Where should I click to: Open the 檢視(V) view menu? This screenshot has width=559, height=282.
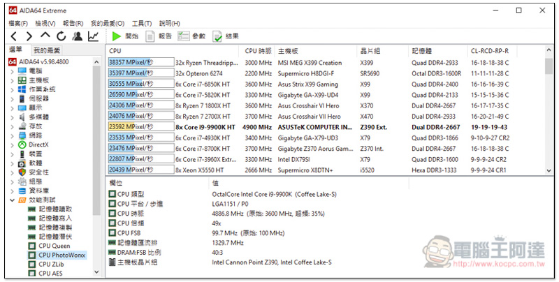point(45,23)
